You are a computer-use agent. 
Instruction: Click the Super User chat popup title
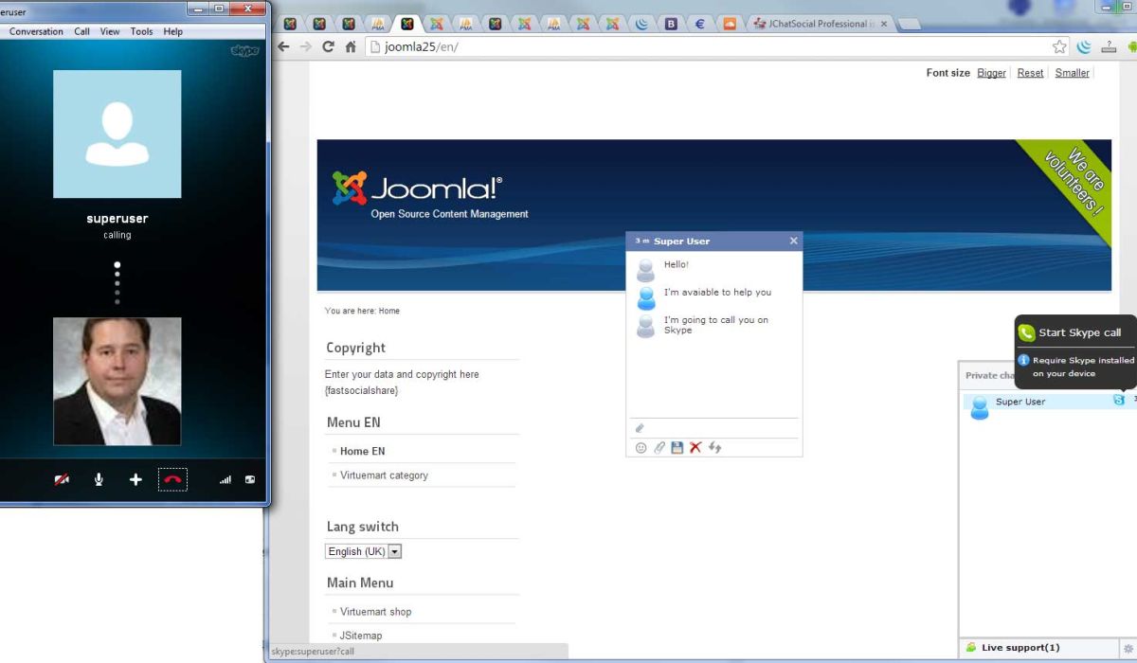(x=681, y=242)
